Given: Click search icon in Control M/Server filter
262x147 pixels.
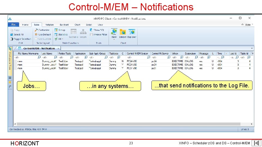Looking at the screenshot, I should coord(169,57).
